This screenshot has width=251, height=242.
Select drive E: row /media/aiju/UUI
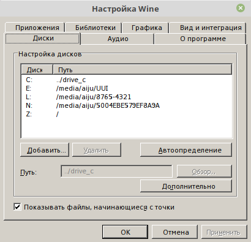(126, 88)
